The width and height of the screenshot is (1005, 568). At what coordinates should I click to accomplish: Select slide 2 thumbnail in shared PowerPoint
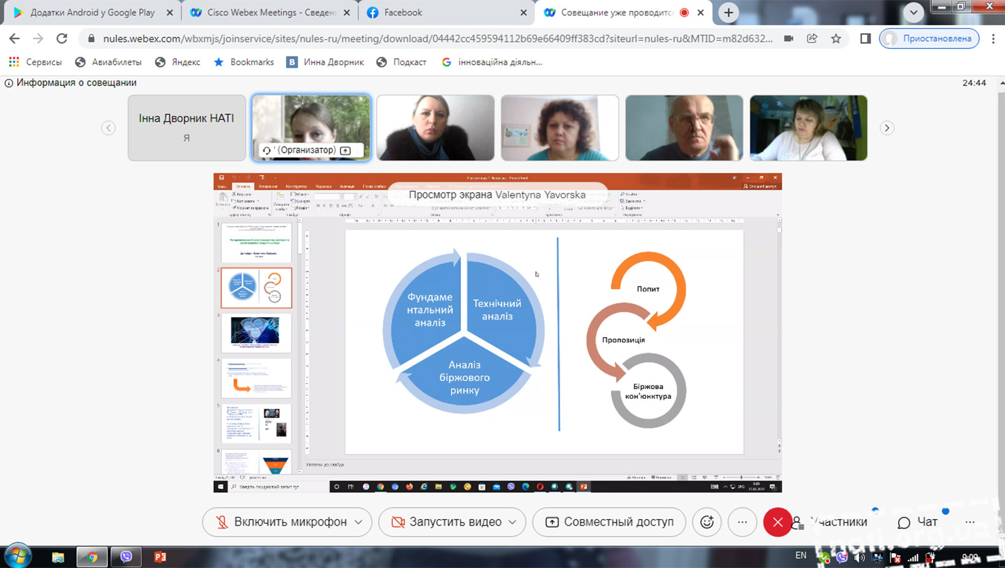coord(256,288)
